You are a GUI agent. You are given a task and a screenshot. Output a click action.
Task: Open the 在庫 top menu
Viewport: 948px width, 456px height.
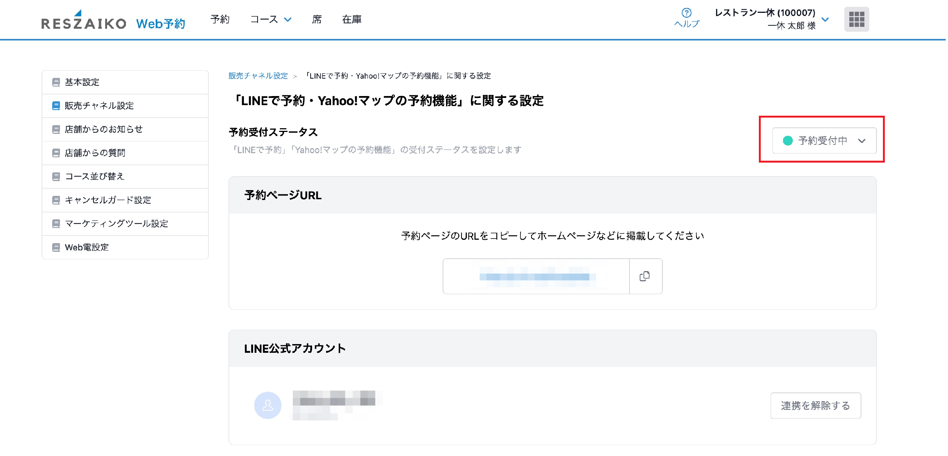pos(351,19)
